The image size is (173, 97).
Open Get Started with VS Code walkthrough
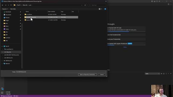[x=126, y=29]
